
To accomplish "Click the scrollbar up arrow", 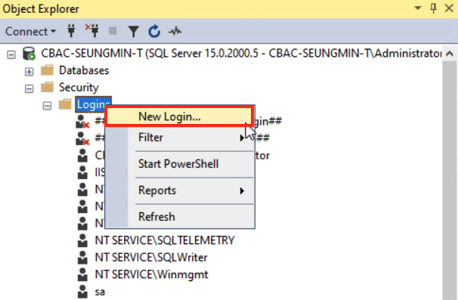I will click(x=450, y=54).
